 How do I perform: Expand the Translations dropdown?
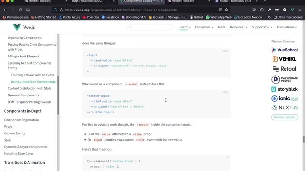click(287, 27)
